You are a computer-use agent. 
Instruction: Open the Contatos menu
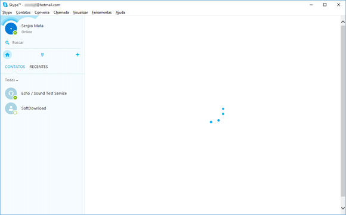(23, 13)
